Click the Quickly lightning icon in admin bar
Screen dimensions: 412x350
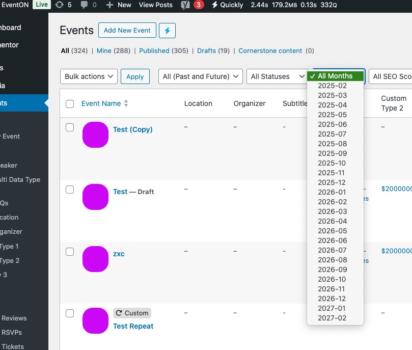point(215,5)
